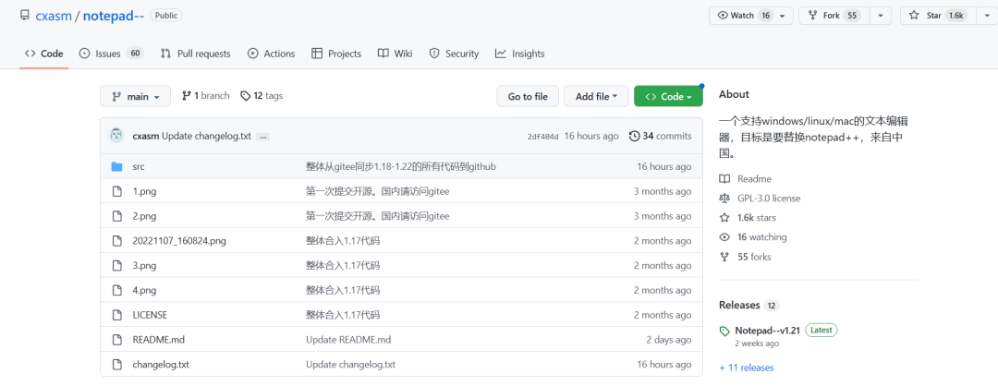
Task: Expand the Fork dropdown arrow
Action: tap(881, 16)
